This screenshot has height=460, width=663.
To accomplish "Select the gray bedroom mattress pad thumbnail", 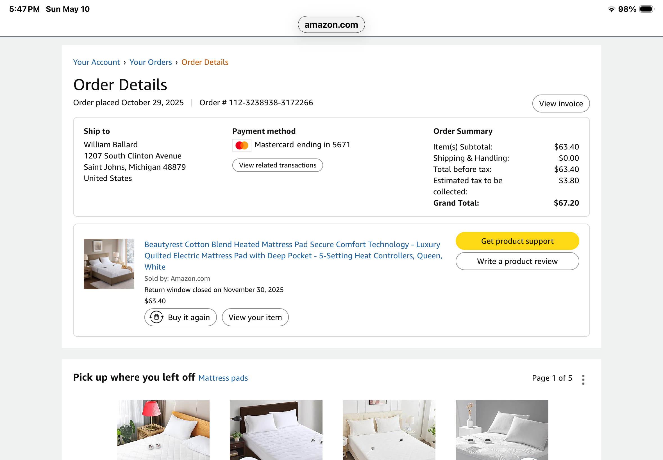I will tap(502, 430).
